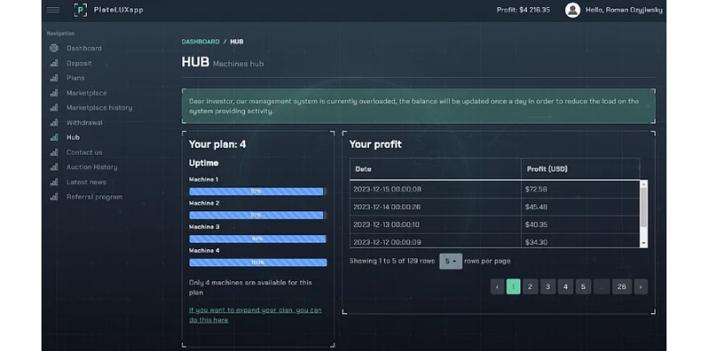This screenshot has width=708, height=351.
Task: Jump to last page 26
Action: 622,286
